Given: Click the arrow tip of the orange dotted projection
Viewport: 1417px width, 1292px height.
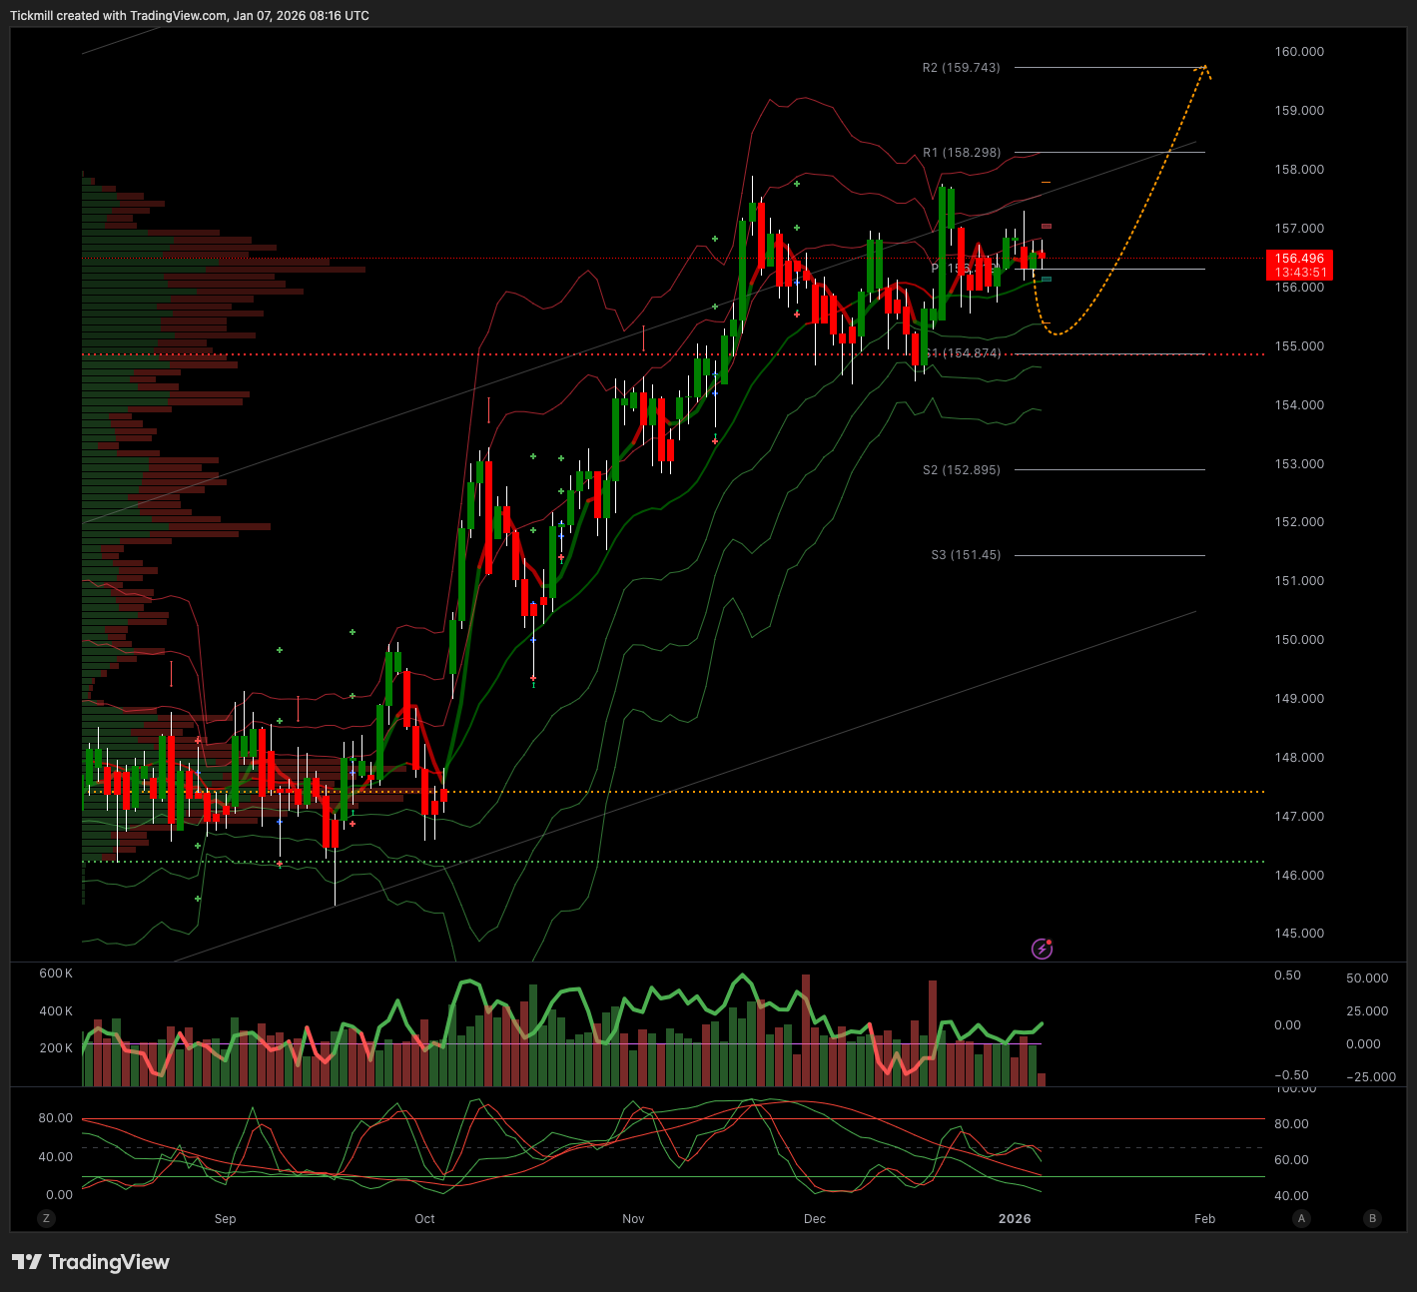Looking at the screenshot, I should pyautogui.click(x=1206, y=68).
